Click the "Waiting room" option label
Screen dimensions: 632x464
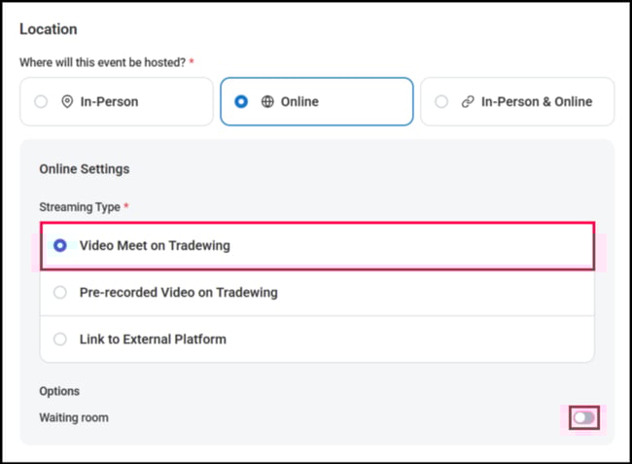click(74, 417)
